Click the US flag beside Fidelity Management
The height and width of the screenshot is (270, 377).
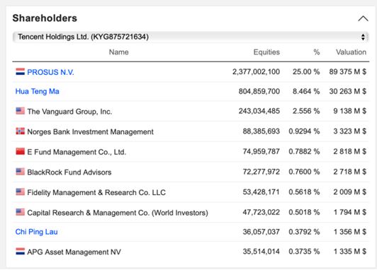[x=20, y=192]
